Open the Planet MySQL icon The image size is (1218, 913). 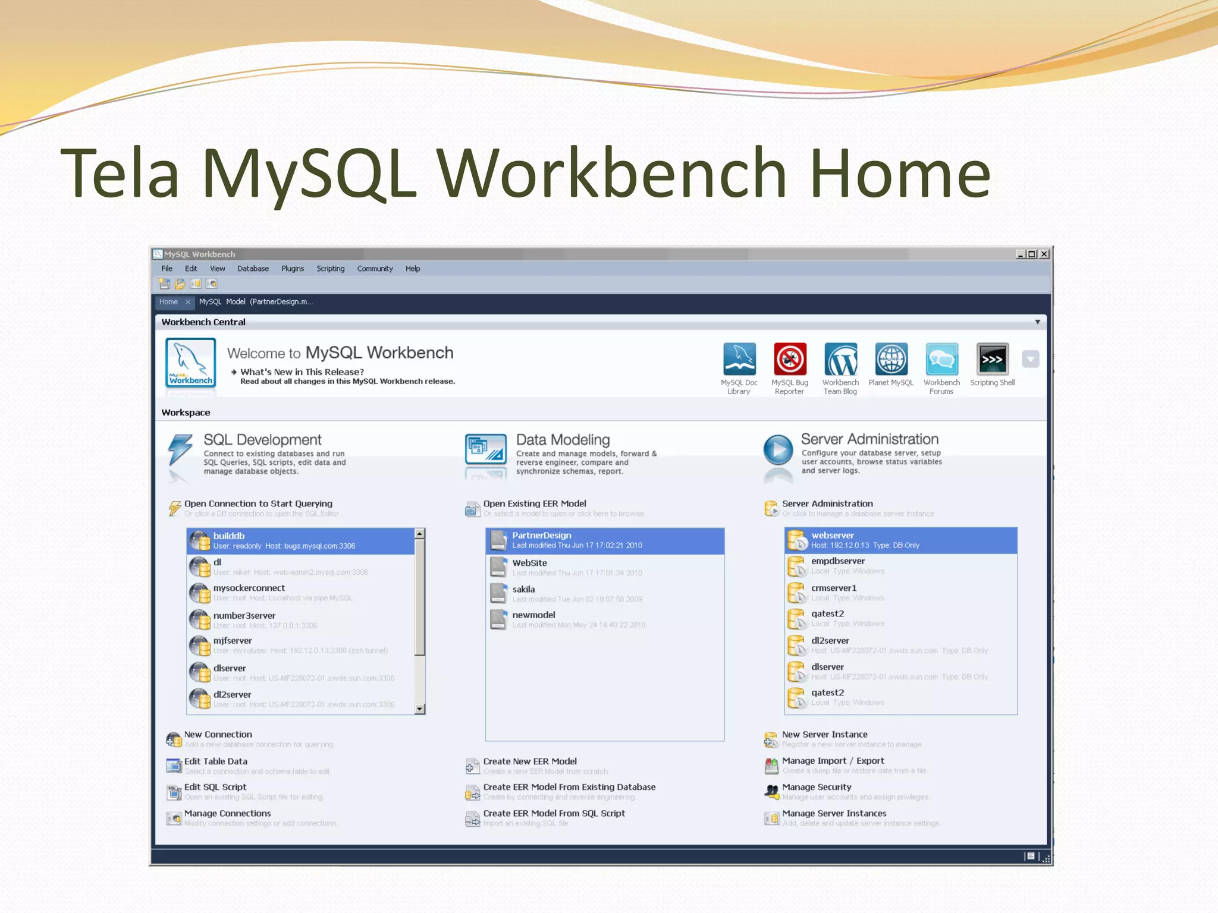tap(891, 359)
